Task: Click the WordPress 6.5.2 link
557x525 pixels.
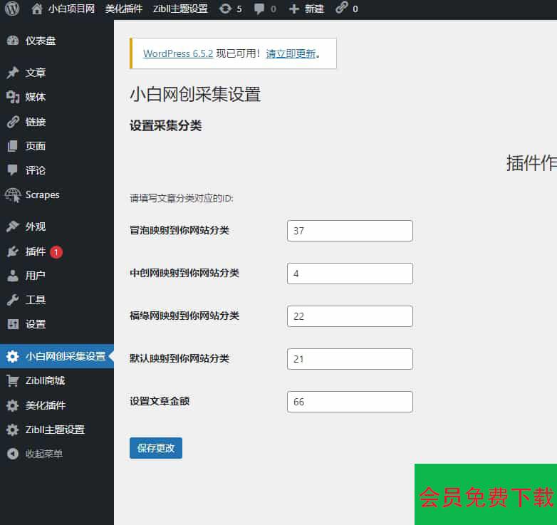Action: pyautogui.click(x=178, y=53)
